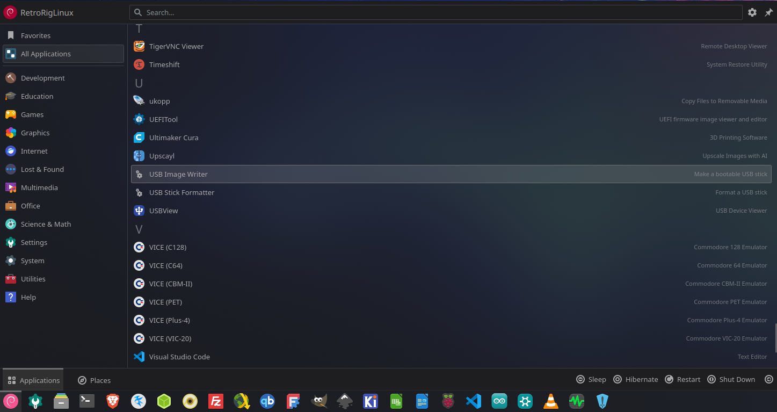Switch to the Places tab

[94, 380]
